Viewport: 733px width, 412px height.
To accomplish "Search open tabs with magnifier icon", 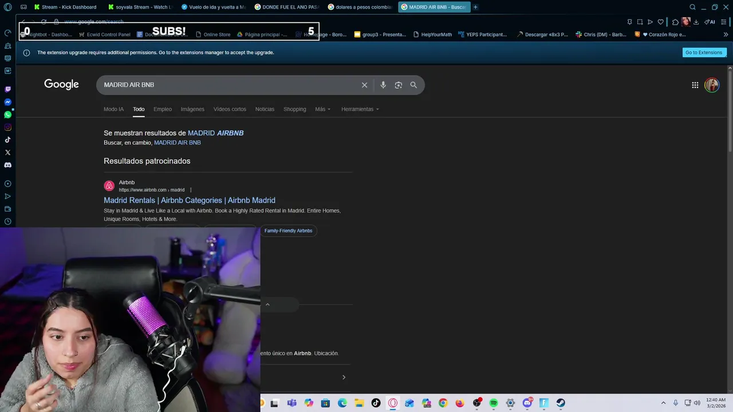I will pyautogui.click(x=692, y=7).
